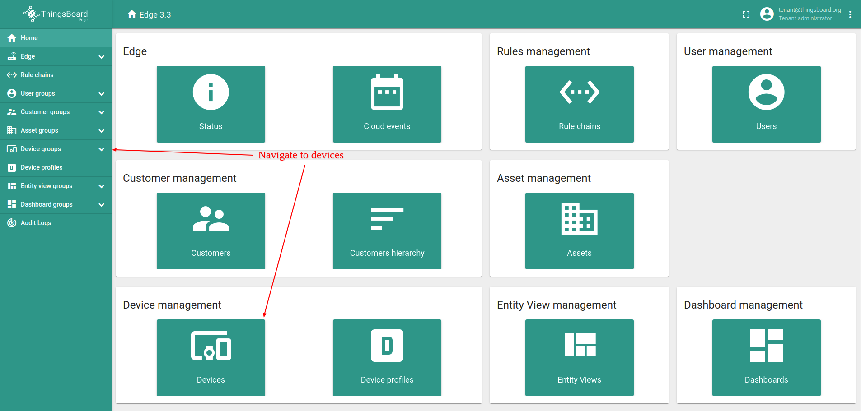Open the Edge Status info tile
Viewport: 861px width, 411px height.
[x=211, y=104]
